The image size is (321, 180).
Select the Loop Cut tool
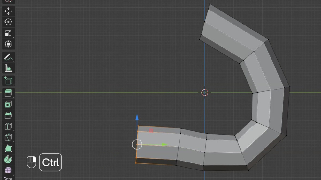coord(8,126)
